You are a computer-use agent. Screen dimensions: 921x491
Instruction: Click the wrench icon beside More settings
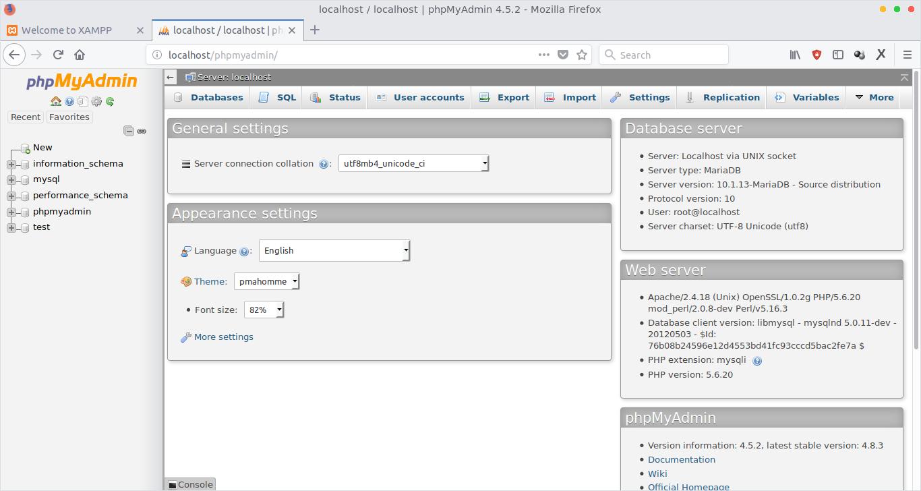pyautogui.click(x=186, y=337)
